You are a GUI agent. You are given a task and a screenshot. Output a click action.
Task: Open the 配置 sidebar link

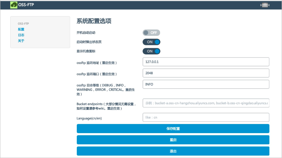click(21, 29)
